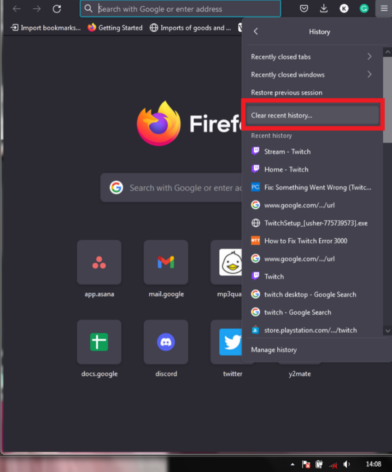Open the Pocket save icon
This screenshot has width=392, height=472.
304,8
